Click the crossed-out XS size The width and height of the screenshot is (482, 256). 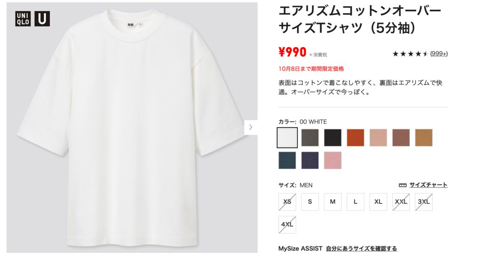click(x=287, y=202)
